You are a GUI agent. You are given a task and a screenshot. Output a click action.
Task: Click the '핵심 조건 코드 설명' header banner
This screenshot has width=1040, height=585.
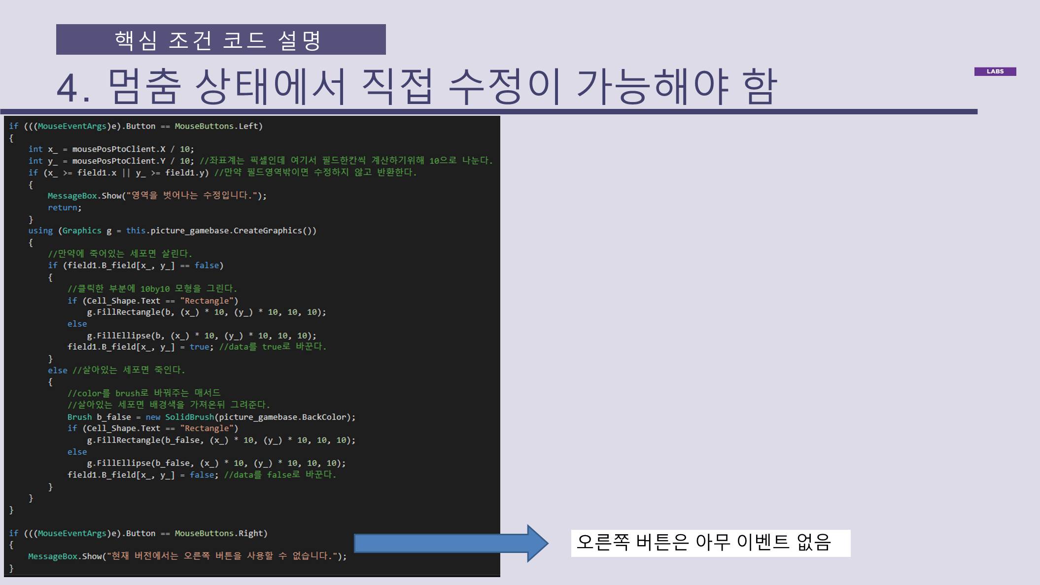[x=220, y=40]
